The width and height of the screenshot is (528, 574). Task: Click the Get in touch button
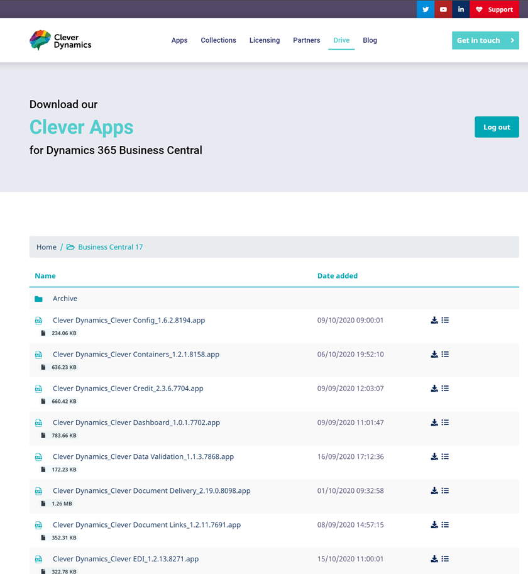pyautogui.click(x=485, y=40)
